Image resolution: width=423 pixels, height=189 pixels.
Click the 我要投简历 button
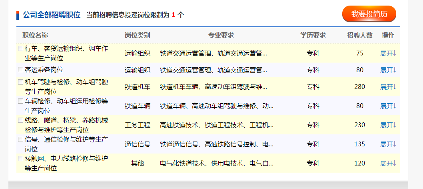(369, 14)
